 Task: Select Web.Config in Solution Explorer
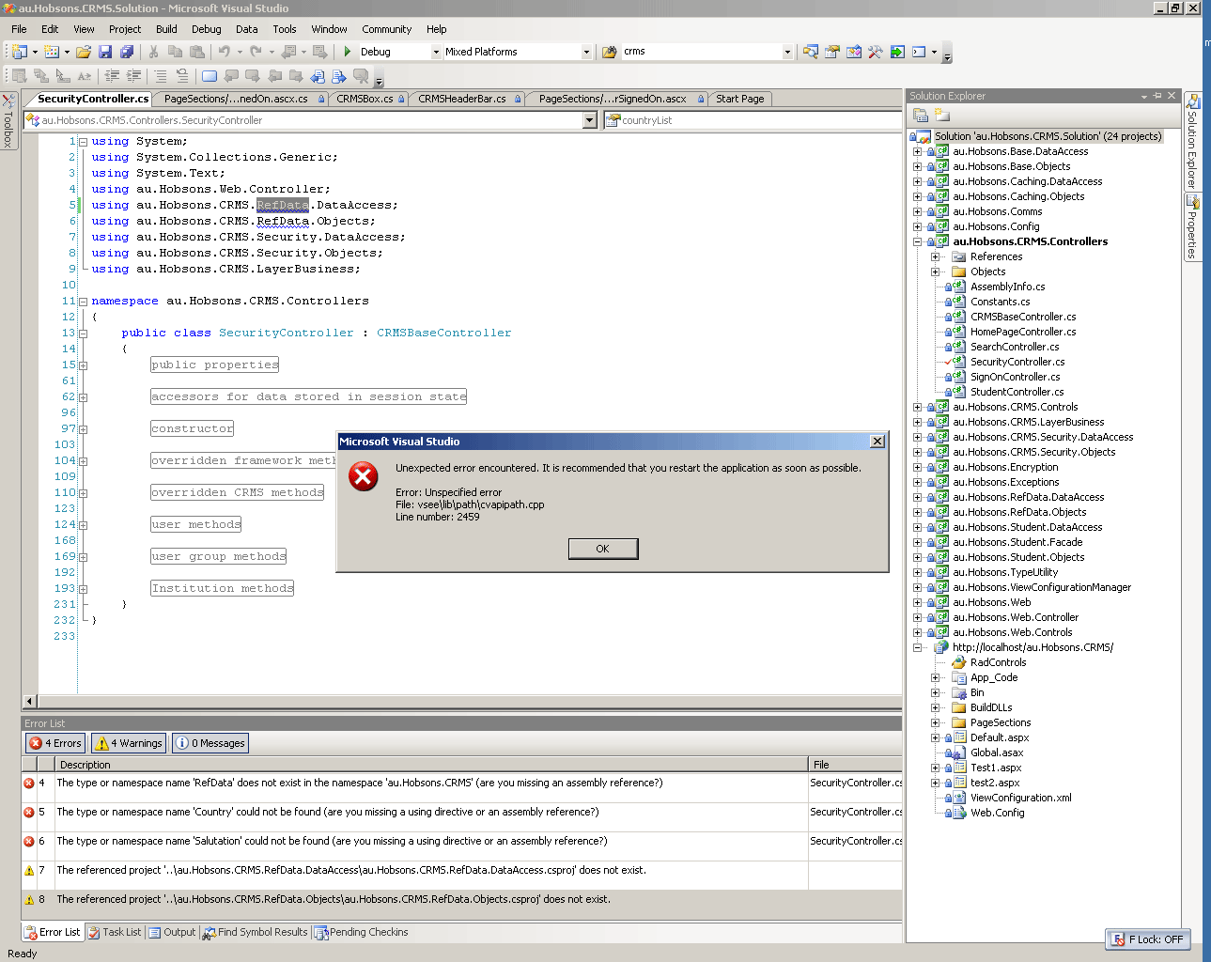(997, 813)
